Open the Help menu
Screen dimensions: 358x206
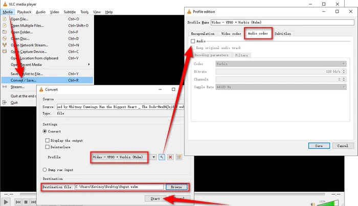(109, 12)
